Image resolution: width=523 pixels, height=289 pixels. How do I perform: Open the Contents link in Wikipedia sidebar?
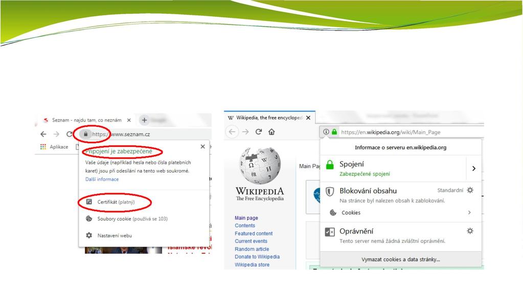pos(245,225)
